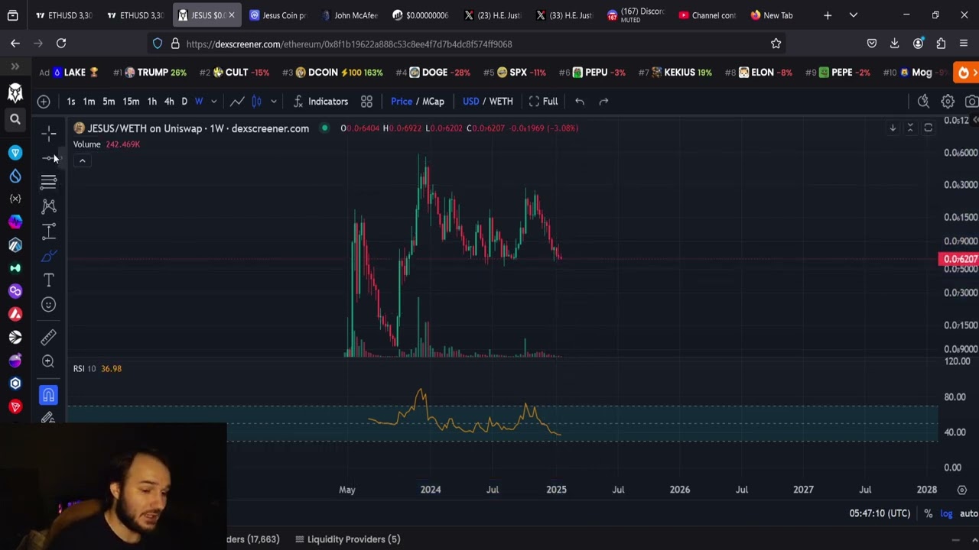The image size is (979, 550).
Task: Select the Text annotation tool
Action: click(49, 280)
